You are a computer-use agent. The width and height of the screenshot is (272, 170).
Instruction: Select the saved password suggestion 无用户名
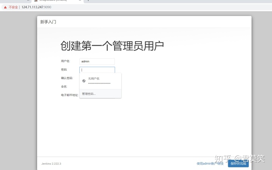[100, 81]
